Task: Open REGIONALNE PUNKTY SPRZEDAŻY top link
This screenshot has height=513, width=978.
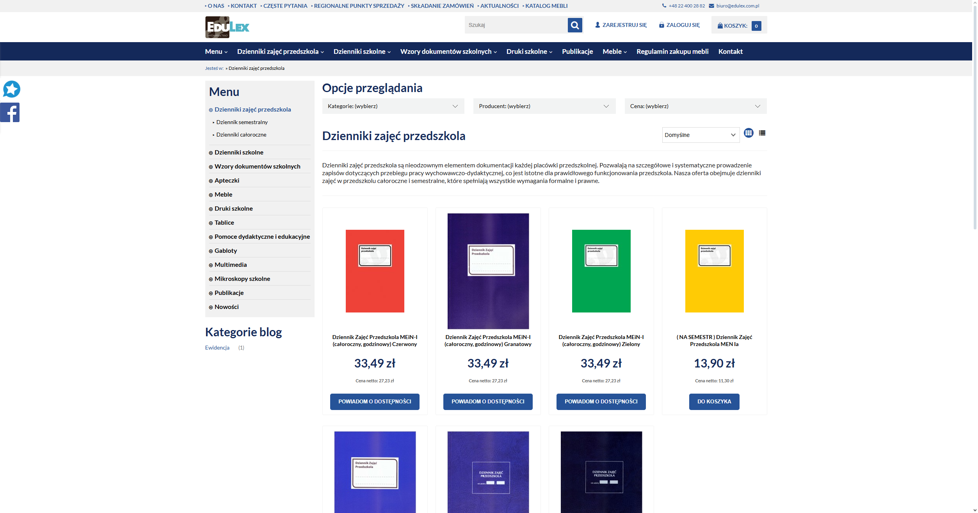Action: 359,6
